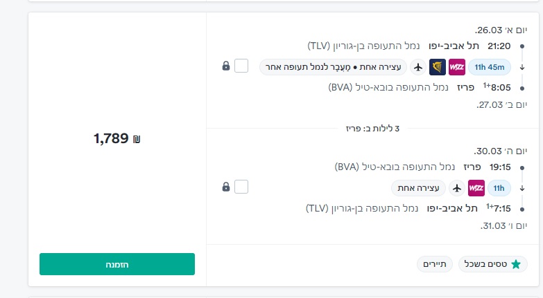543x298 pixels.
Task: Open the 11h 45m outbound duration badge
Action: 490,67
